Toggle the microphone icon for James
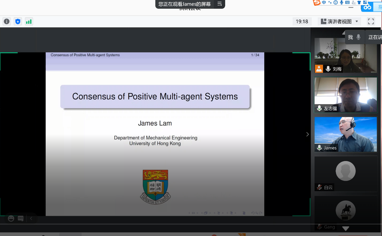Viewport: 382px width, 236px height. (x=319, y=148)
